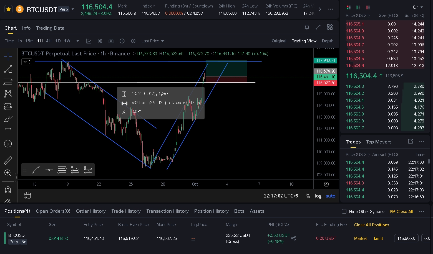Select the crosshair cursor tool
The image size is (433, 254).
coord(8,57)
